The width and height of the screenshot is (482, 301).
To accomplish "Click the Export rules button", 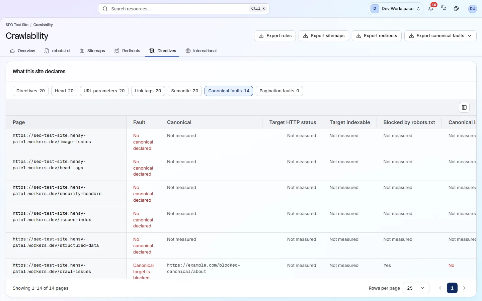I will (275, 36).
